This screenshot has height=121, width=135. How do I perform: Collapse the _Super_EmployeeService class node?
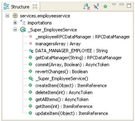[15, 30]
